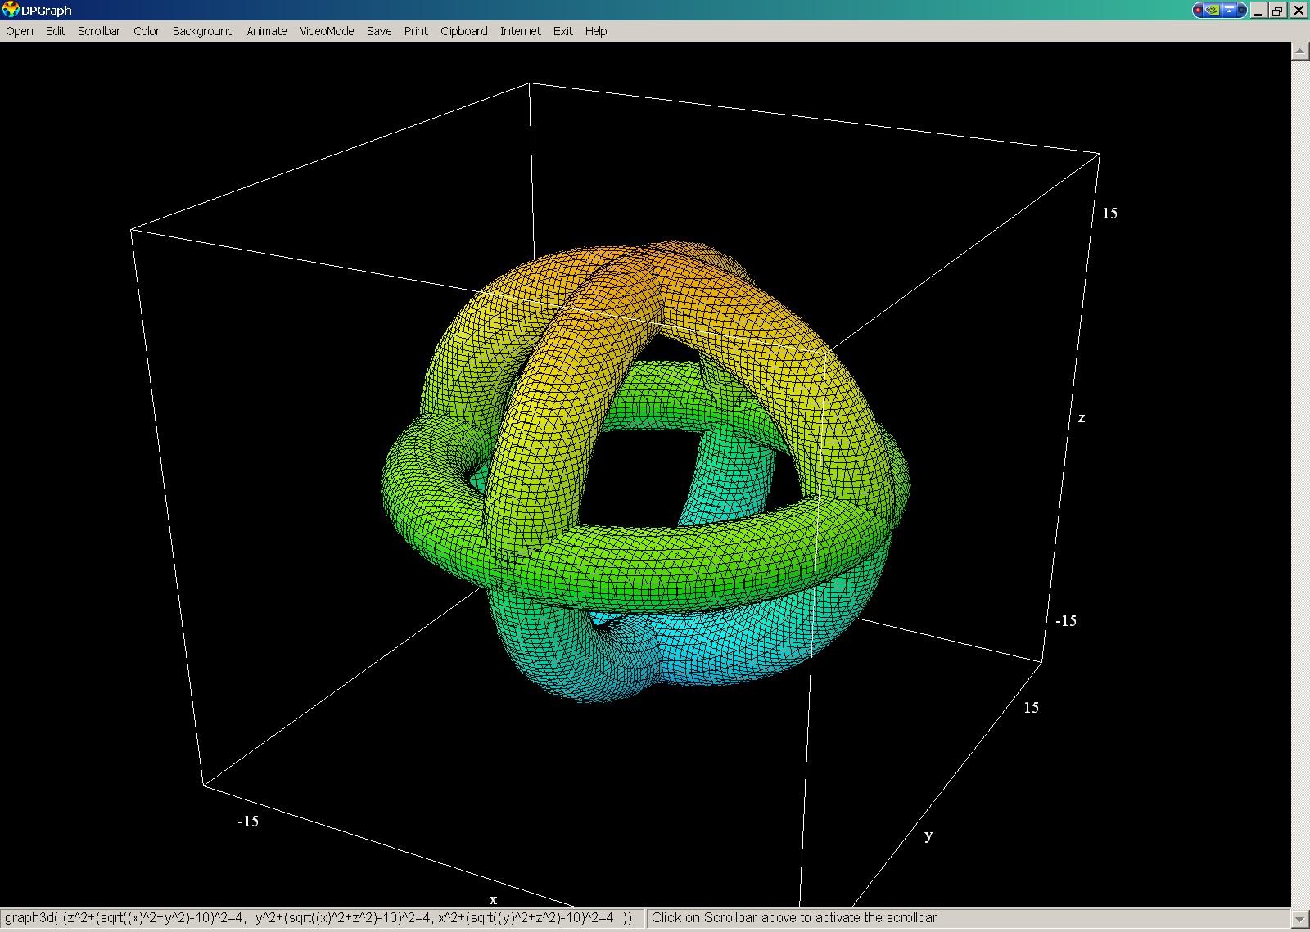Open the Animate menu
Screen dimensions: 1310x932
point(267,31)
